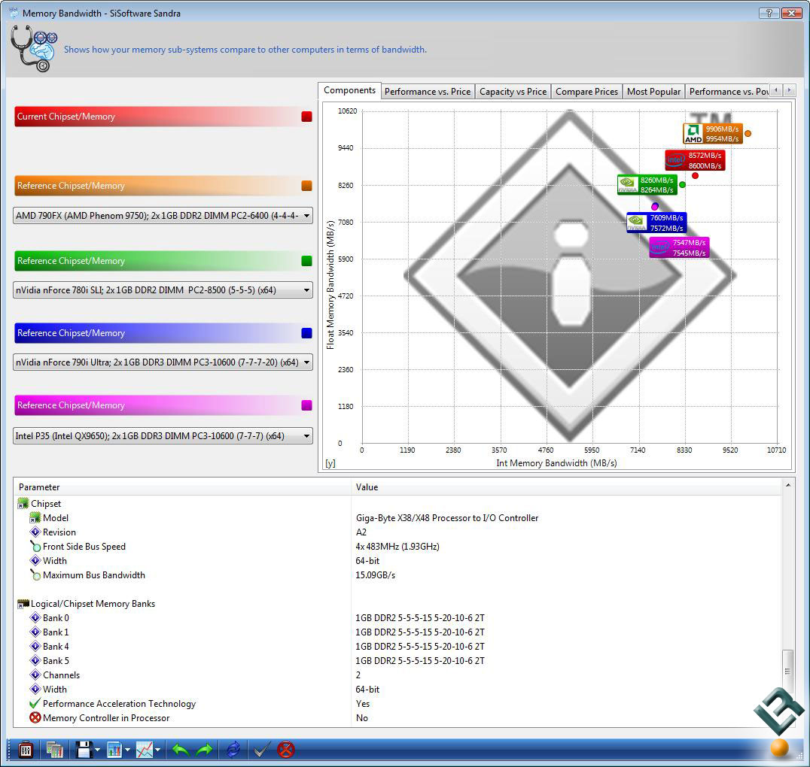This screenshot has height=767, width=810.
Task: Toggle orange Reference Chipset/Memory square
Action: (307, 186)
